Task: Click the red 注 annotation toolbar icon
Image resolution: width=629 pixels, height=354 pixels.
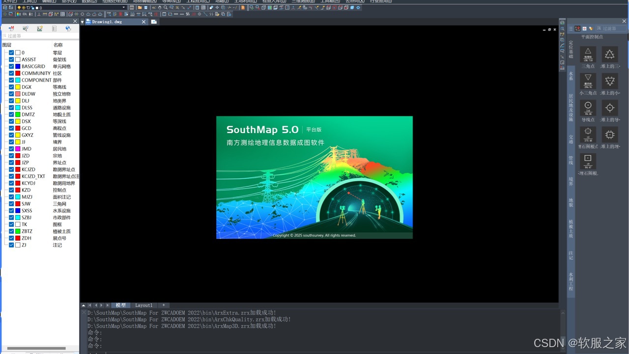Action: [156, 14]
